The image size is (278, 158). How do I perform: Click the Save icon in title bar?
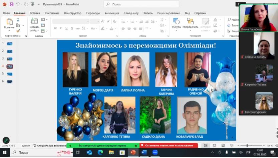click(11, 4)
